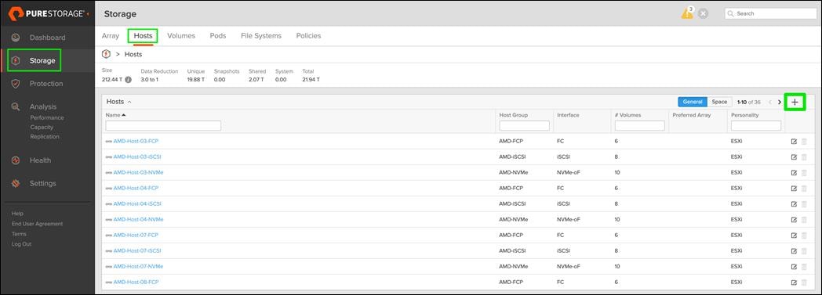
Task: Open the Hosts tab
Action: click(143, 36)
